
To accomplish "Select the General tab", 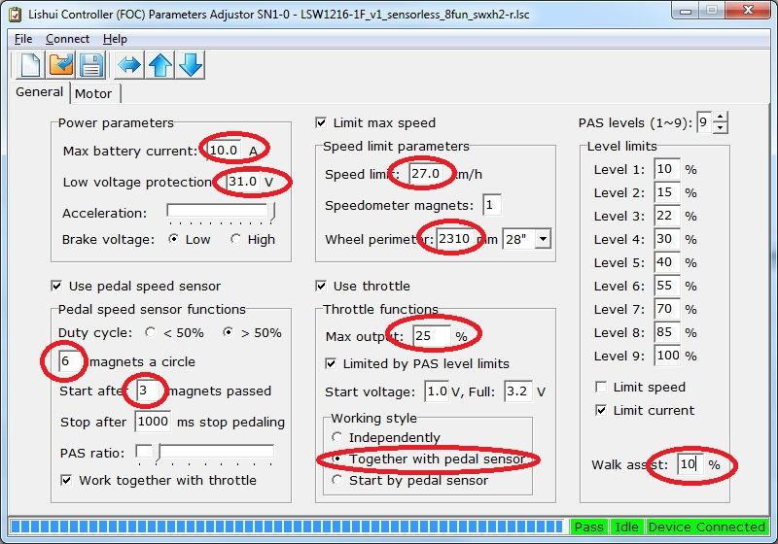I will pyautogui.click(x=39, y=92).
